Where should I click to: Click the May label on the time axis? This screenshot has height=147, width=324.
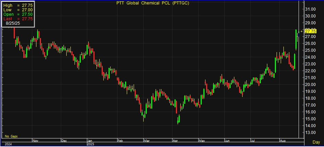(x=201, y=140)
